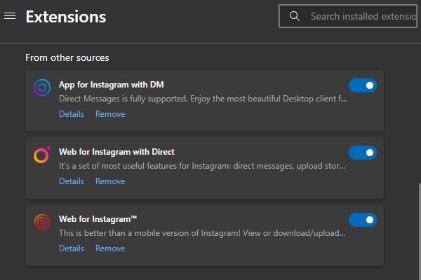Viewport: 421px width, 280px height.
Task: Click the vertical scrollbar on the right
Action: coord(420,230)
